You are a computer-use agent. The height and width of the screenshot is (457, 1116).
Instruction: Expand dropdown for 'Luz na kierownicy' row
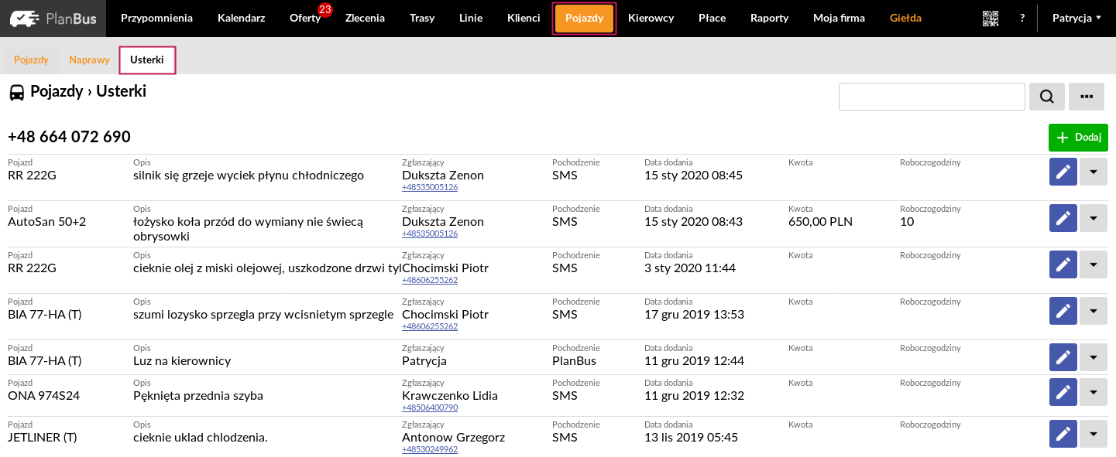1094,357
